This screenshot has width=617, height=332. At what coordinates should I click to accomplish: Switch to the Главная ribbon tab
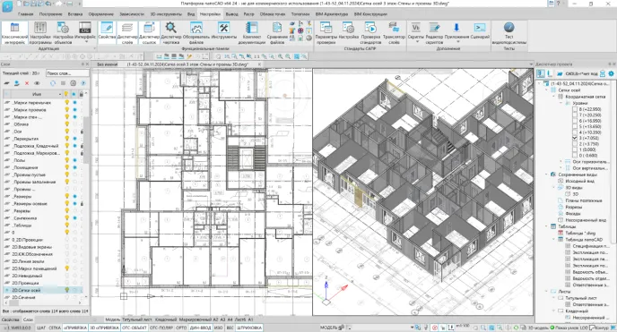pyautogui.click(x=26, y=14)
